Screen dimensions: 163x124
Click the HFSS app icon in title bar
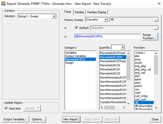[3, 4]
